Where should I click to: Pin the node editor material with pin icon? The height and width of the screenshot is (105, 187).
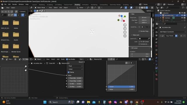(117, 59)
